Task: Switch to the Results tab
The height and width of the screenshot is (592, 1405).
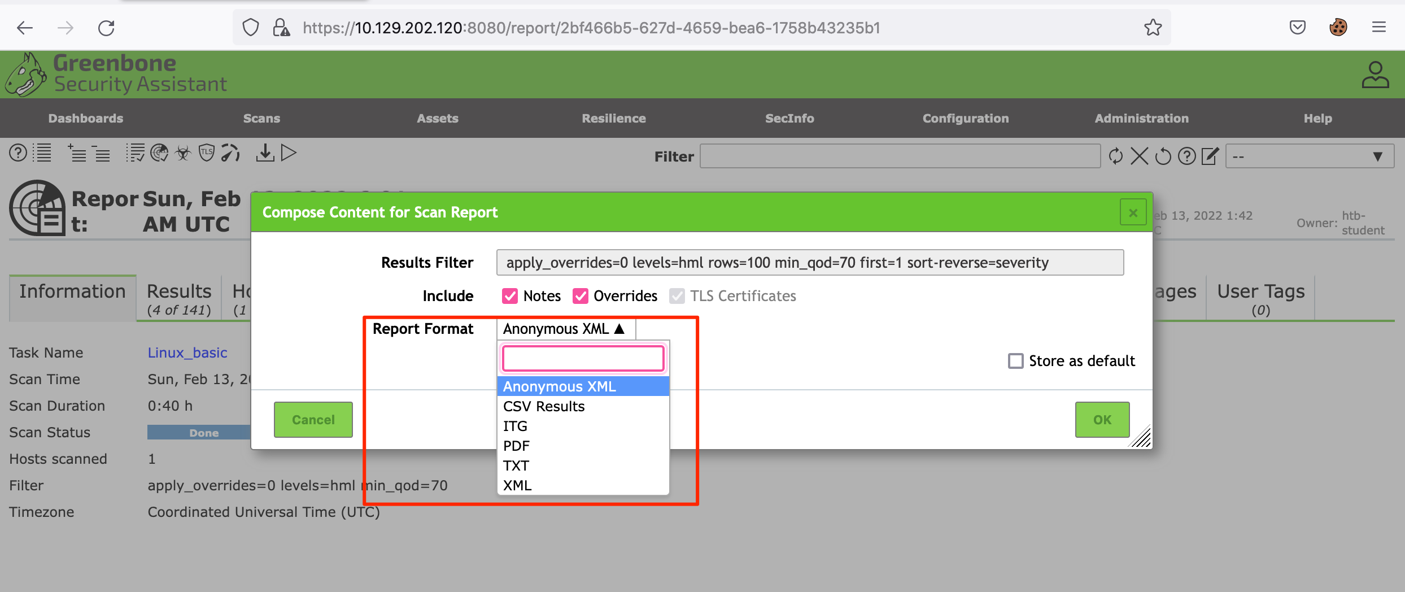Action: click(x=179, y=298)
